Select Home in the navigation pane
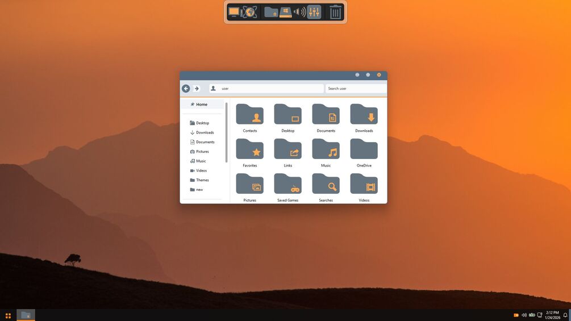Viewport: 571px width, 321px height. pos(202,105)
